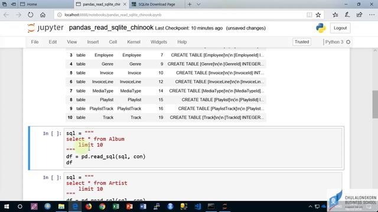
Task: Open the Help menu
Action: tap(182, 42)
